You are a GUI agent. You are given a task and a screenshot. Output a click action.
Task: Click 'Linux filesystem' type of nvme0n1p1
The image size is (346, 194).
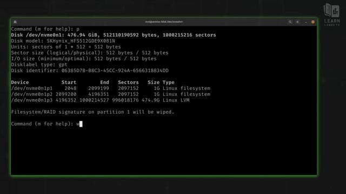187,88
